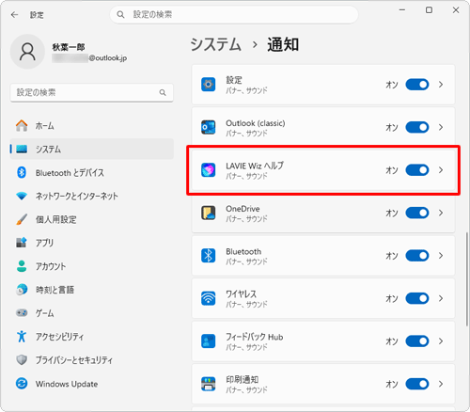This screenshot has height=412, width=470.
Task: Click the ワイヤレス app icon
Action: pos(208,298)
